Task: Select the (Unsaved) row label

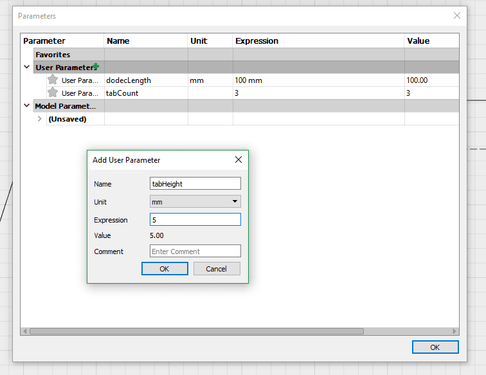Action: (x=67, y=119)
